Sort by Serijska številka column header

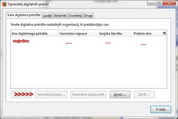coord(115,34)
